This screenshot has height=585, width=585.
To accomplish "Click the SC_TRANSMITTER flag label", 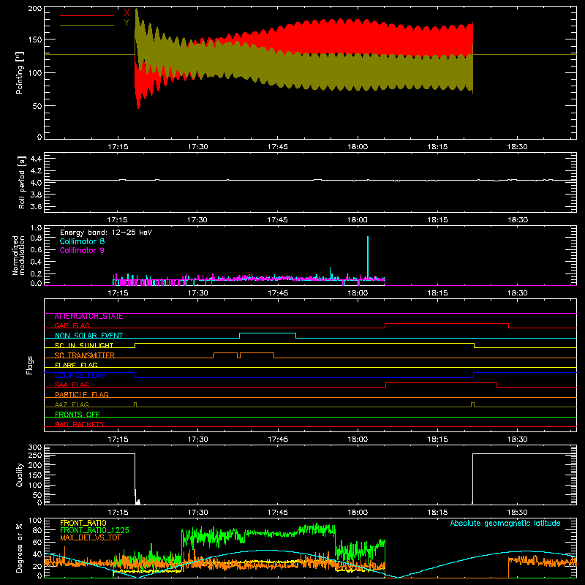I will [85, 355].
